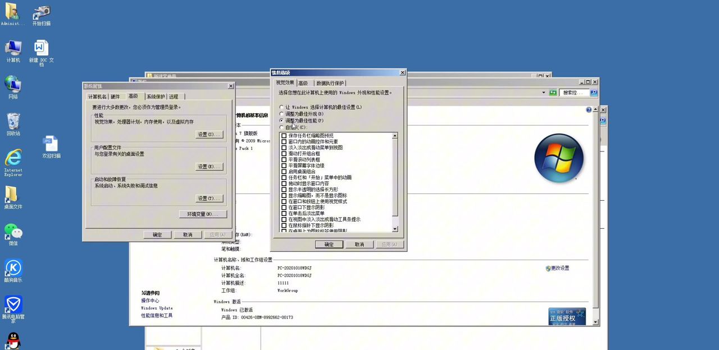Enable 显示缩略图，而不是显示图标 checkbox
719x350 pixels.
pos(284,196)
